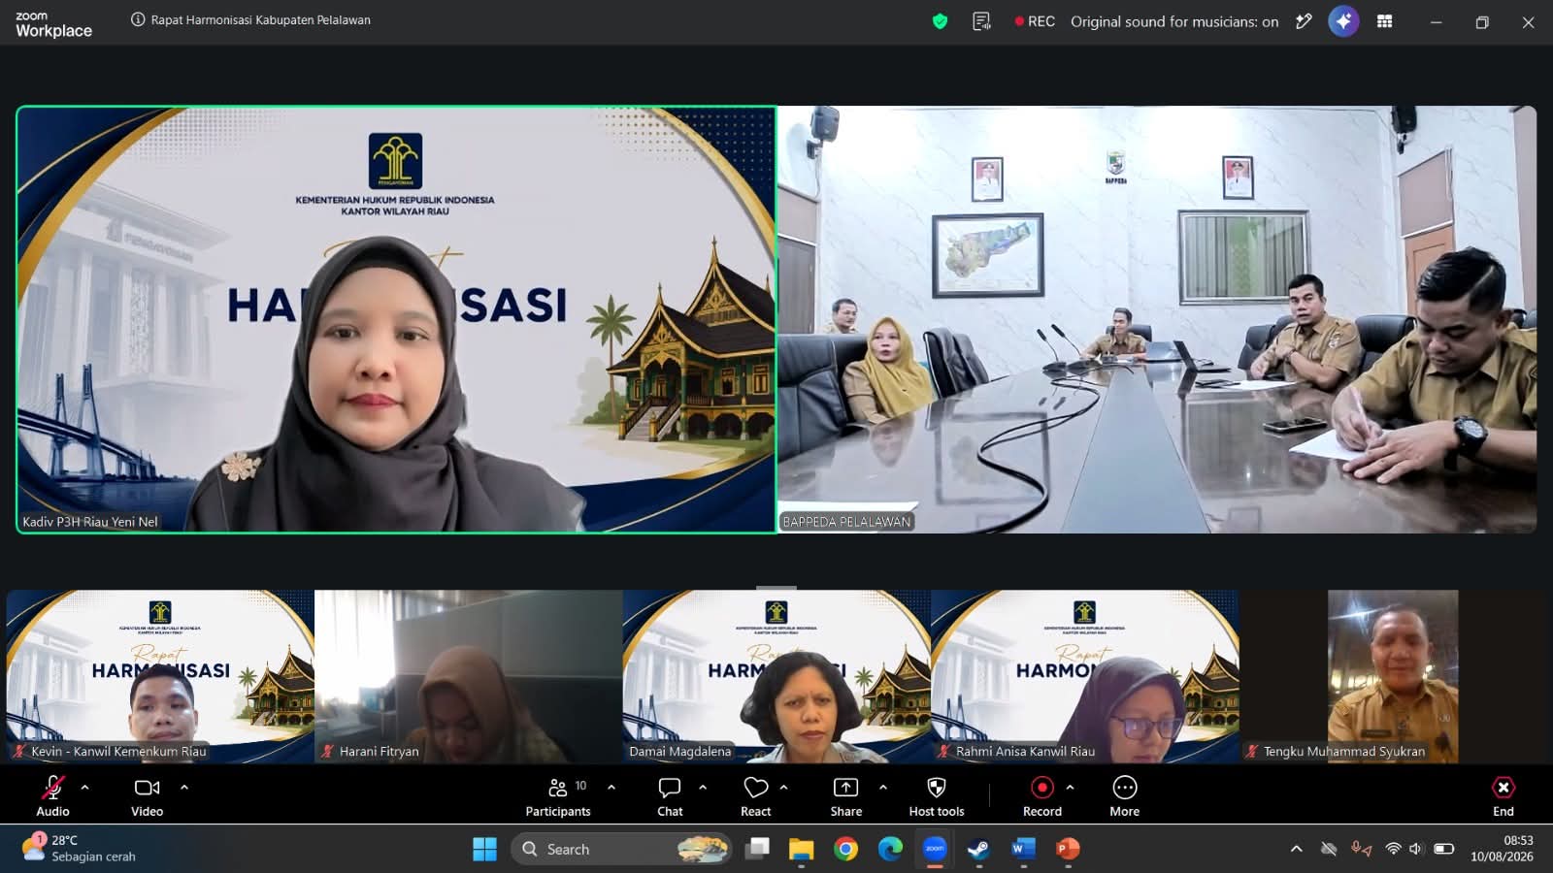The height and width of the screenshot is (873, 1553).
Task: End the meeting
Action: 1503,796
